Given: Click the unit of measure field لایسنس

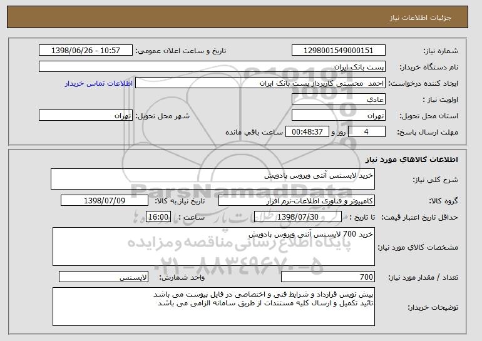Looking at the screenshot, I should pos(103,277).
